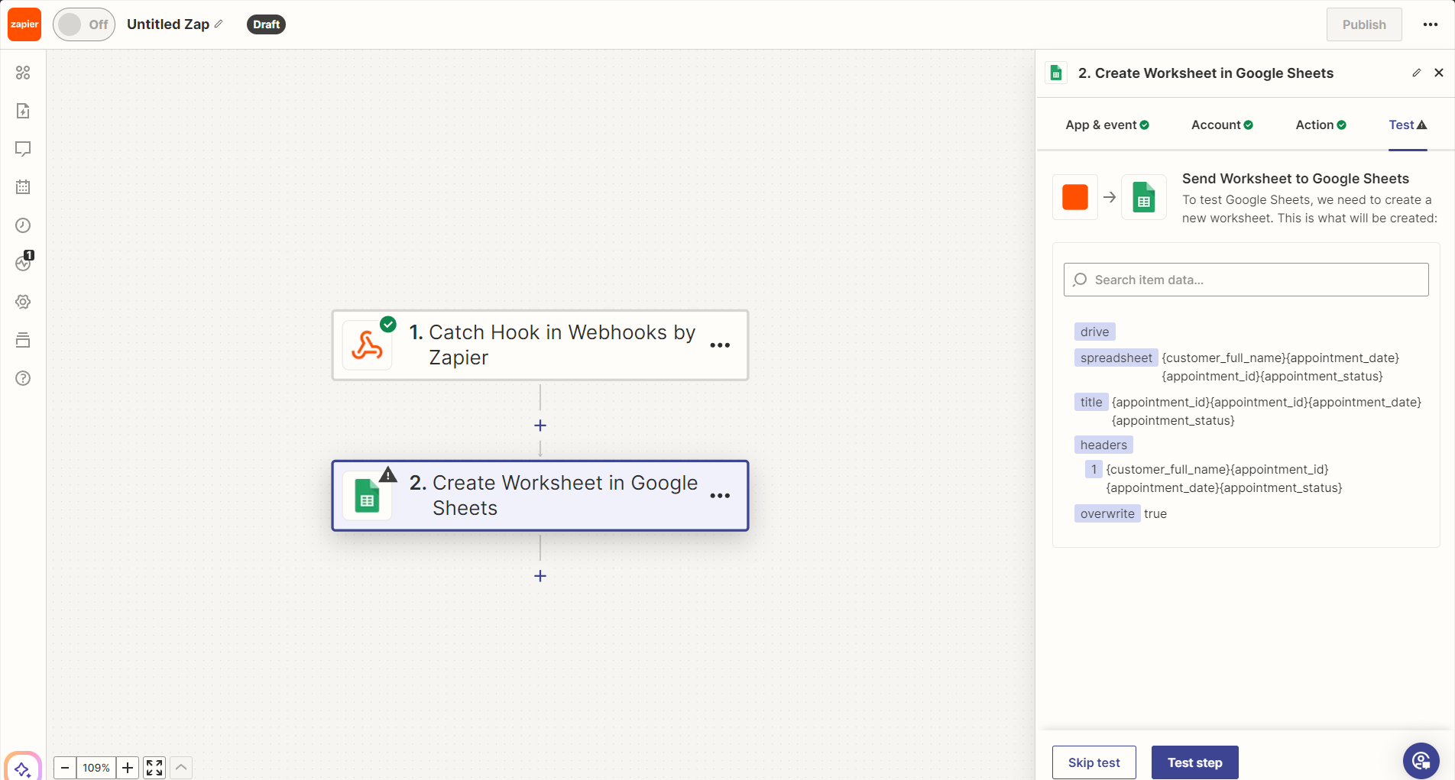Image resolution: width=1455 pixels, height=780 pixels.
Task: Collapse the zoom toolbar with the chevron
Action: (x=181, y=768)
